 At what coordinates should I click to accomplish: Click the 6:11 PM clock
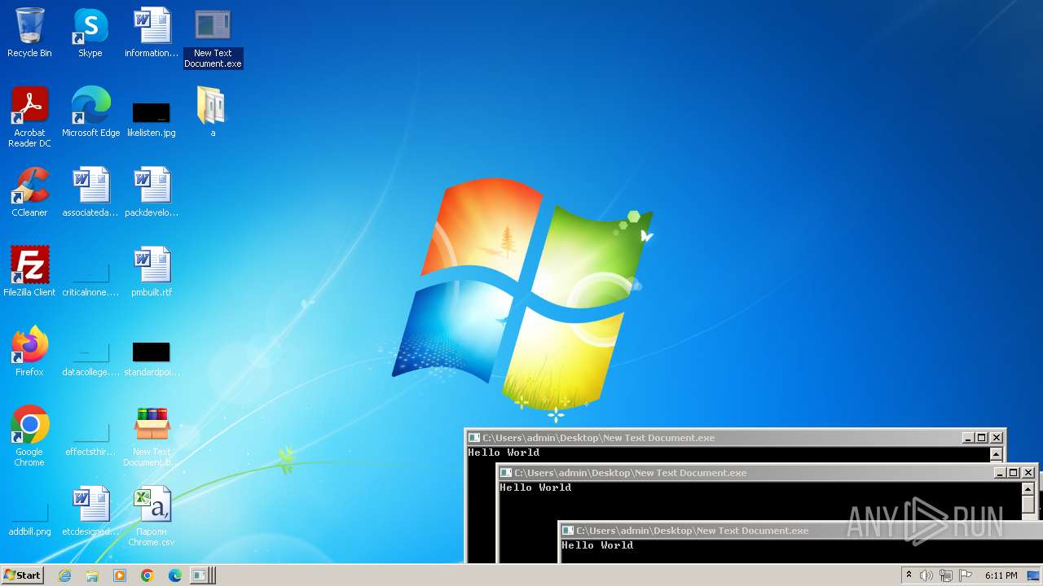coord(1001,575)
